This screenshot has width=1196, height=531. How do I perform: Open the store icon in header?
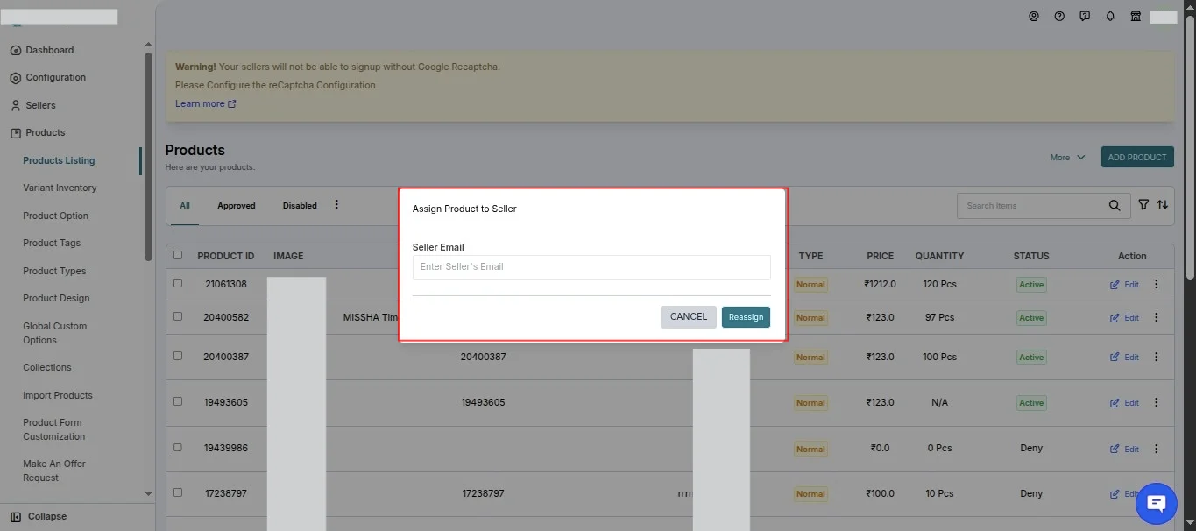point(1136,16)
